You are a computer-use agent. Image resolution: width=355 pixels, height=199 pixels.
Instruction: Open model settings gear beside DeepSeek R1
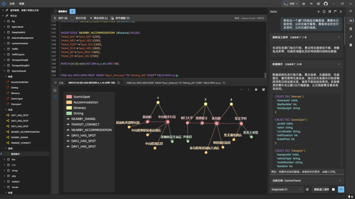[307, 190]
